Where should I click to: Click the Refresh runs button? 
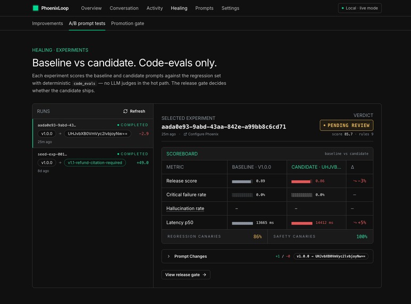(134, 111)
